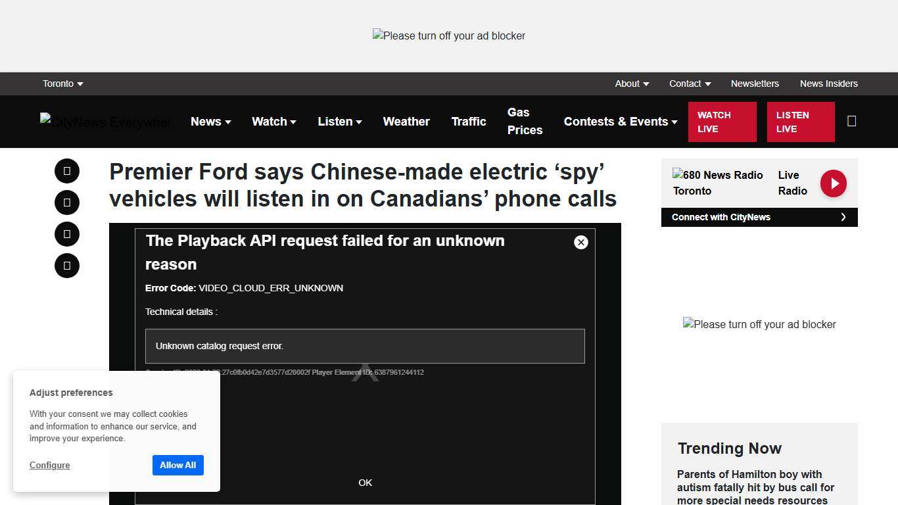The height and width of the screenshot is (505, 898).
Task: Expand the Toronto city selector
Action: coord(62,84)
